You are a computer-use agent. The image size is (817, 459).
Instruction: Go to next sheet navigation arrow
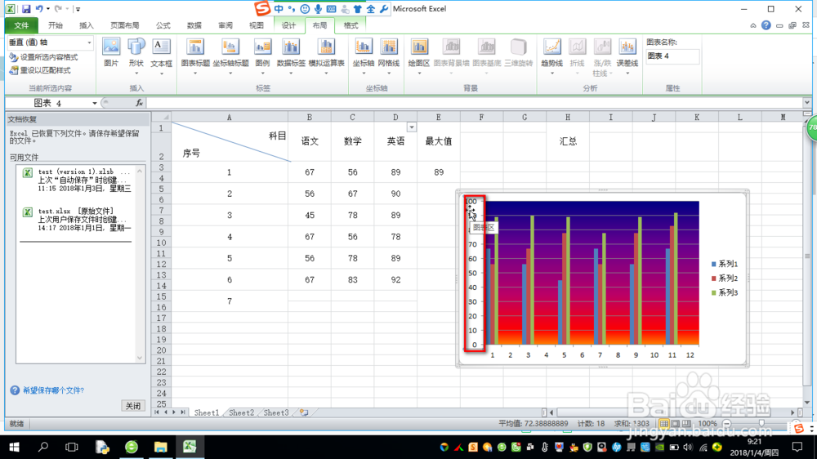point(174,412)
